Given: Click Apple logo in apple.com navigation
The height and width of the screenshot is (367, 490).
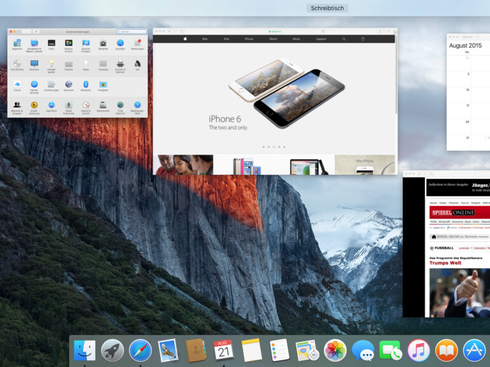Looking at the screenshot, I should click(x=185, y=39).
